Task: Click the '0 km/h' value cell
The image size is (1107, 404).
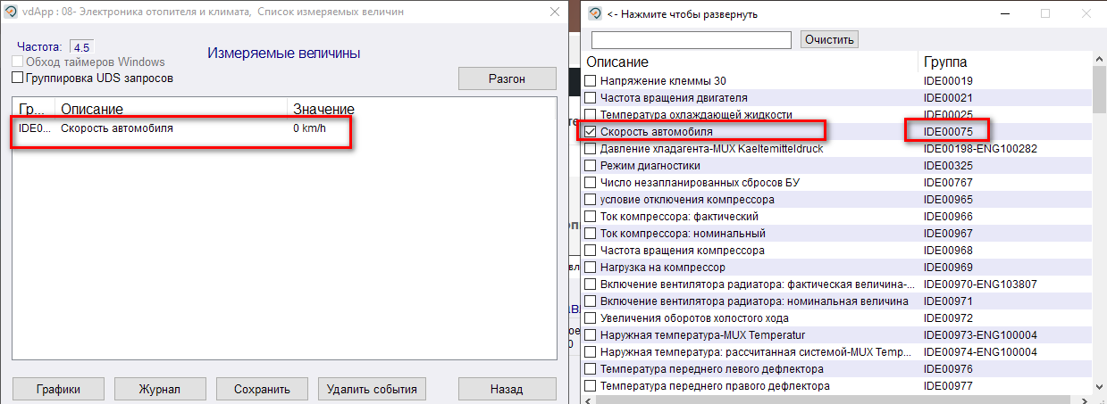Action: click(308, 128)
